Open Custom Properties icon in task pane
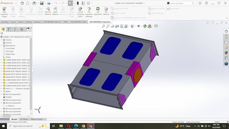Image resolution: width=229 pixels, height=129 pixels. pyautogui.click(x=226, y=58)
